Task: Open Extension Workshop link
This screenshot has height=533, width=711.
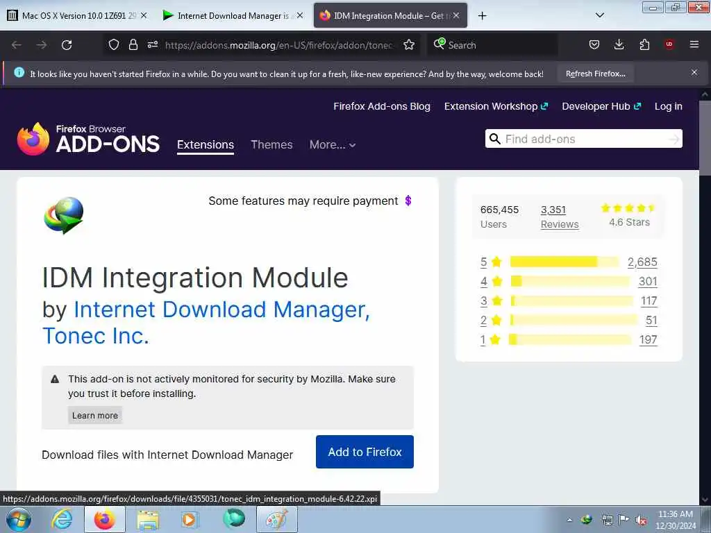Action: 496,106
